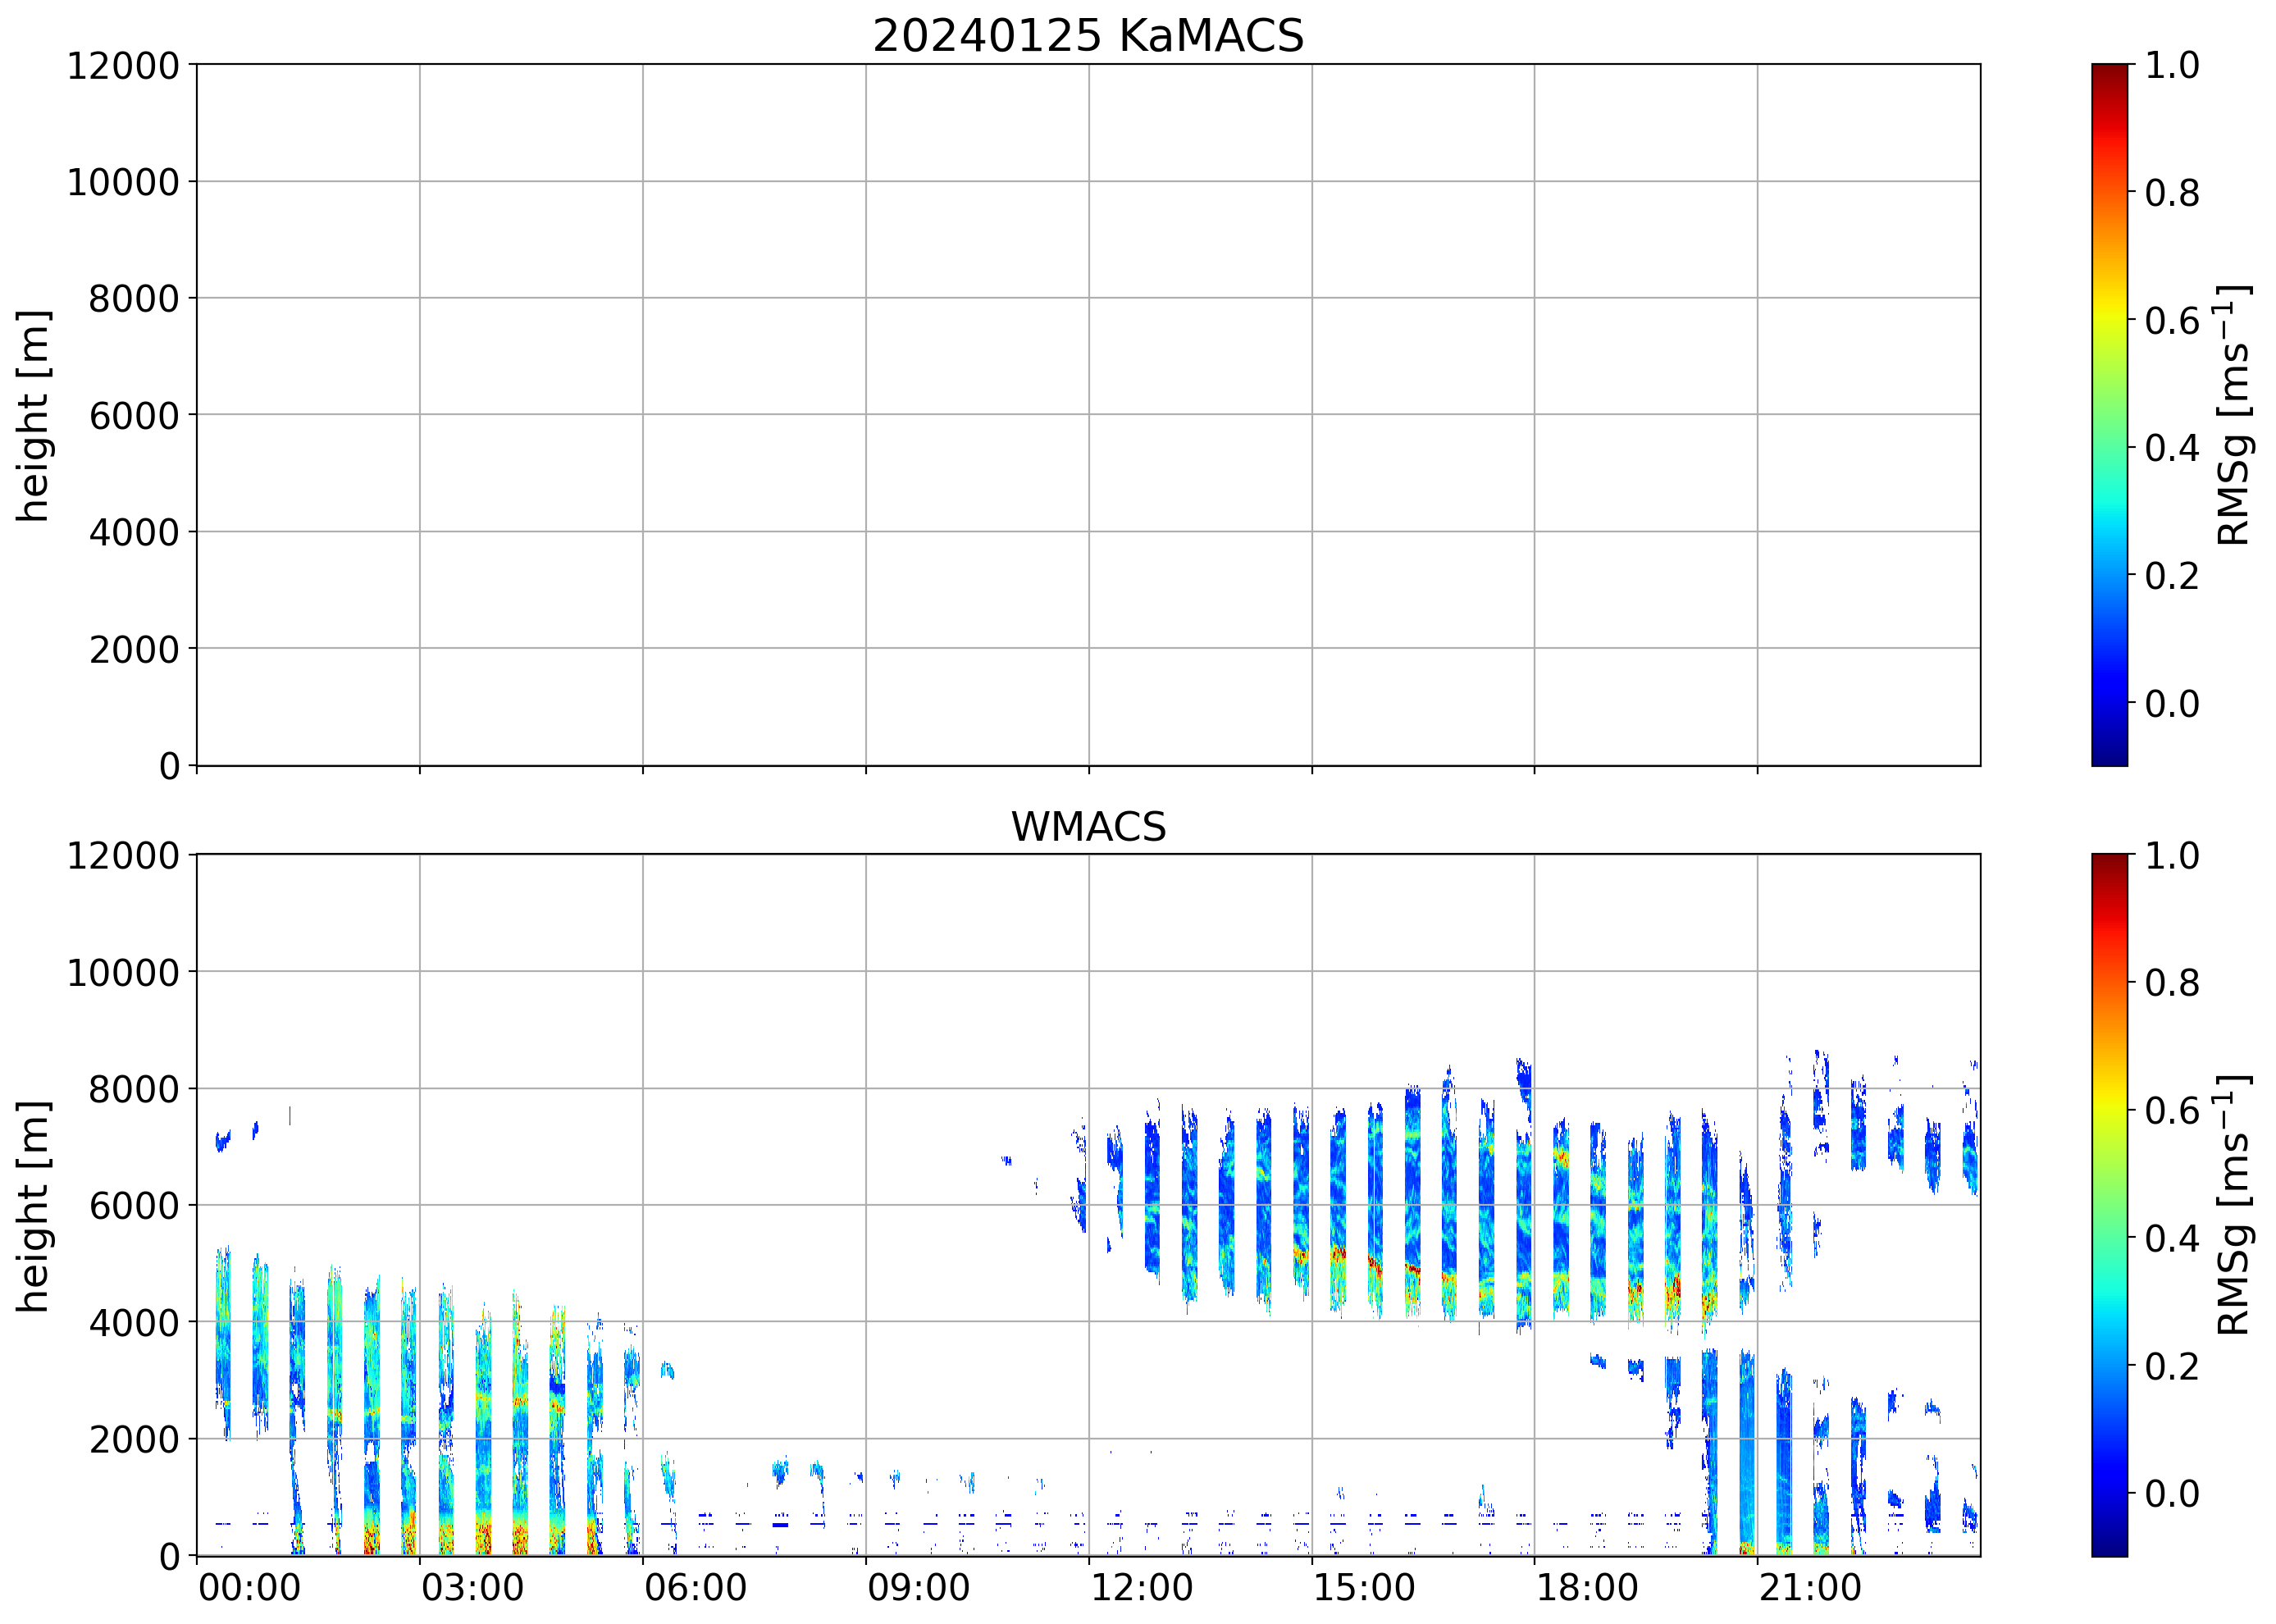The image size is (2276, 1624).
Task: Select the 10000 height tick in the WMACS panel
Action: [x=123, y=972]
